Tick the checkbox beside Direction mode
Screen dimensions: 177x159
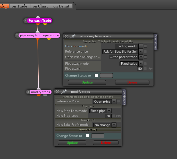click(145, 46)
